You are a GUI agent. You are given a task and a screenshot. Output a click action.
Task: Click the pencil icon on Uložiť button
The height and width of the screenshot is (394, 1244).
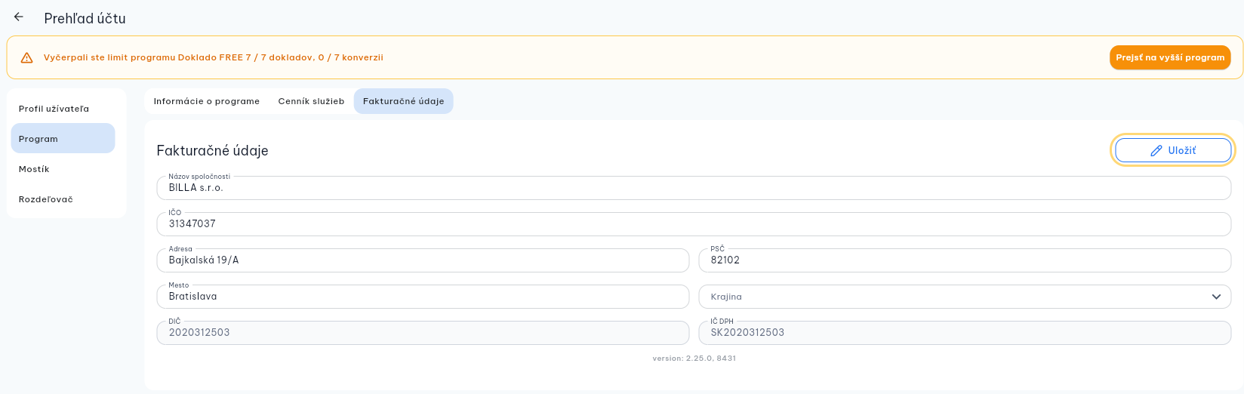(1156, 151)
